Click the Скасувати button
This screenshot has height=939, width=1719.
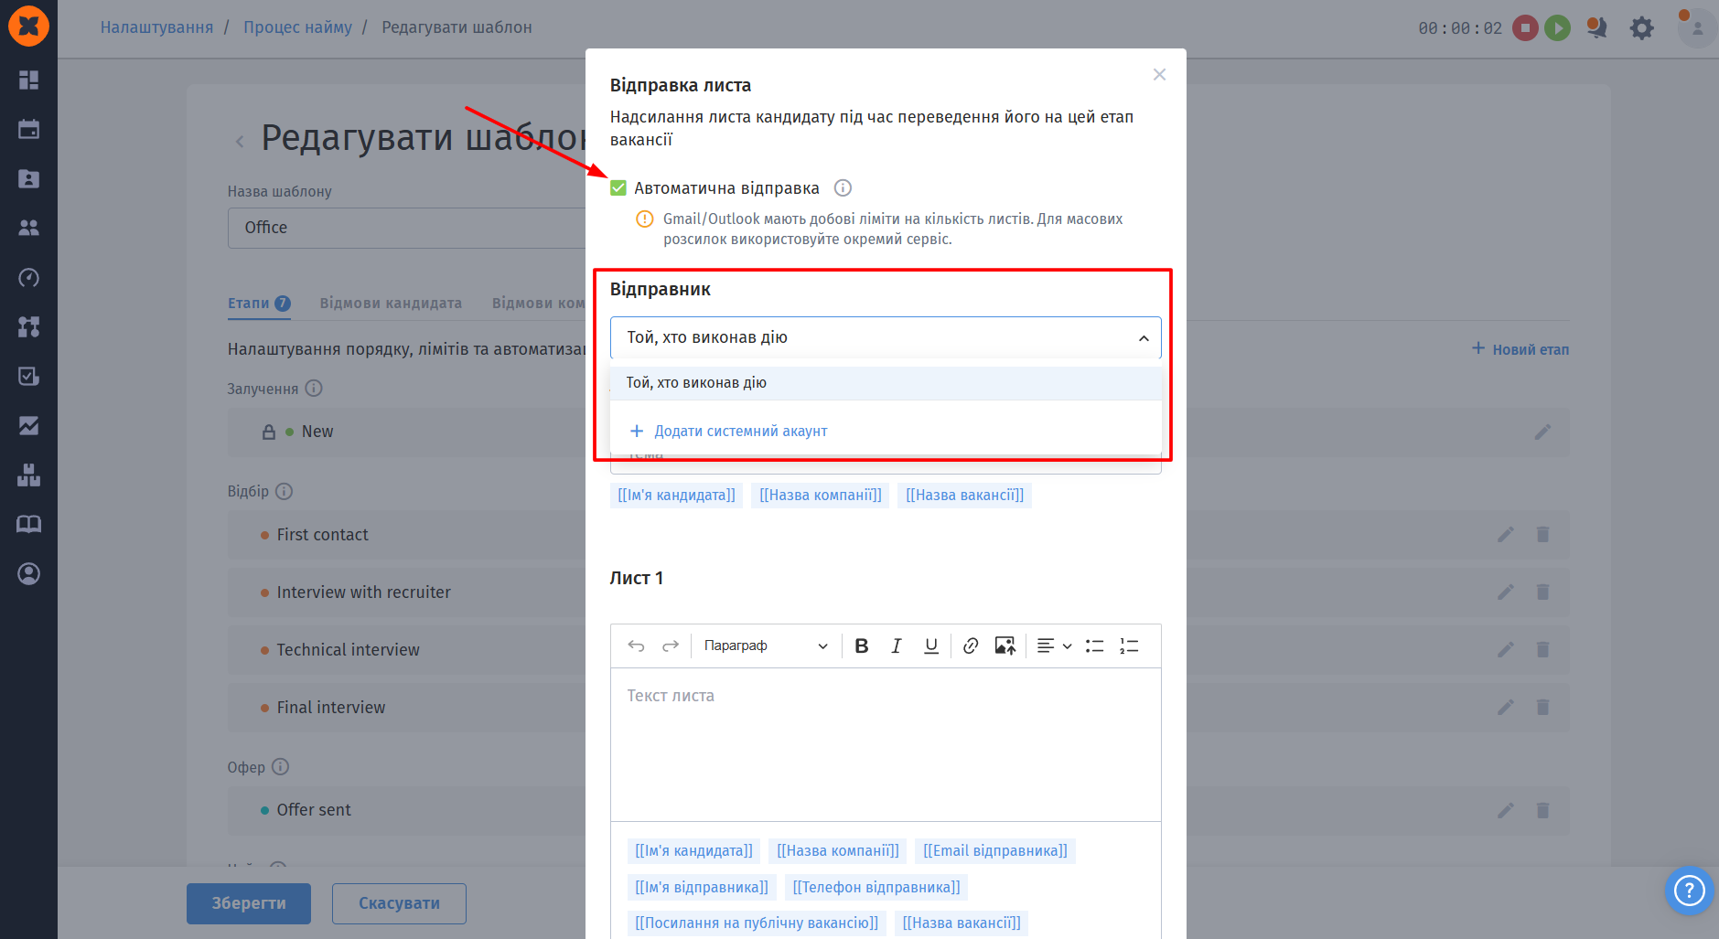[x=399, y=903]
